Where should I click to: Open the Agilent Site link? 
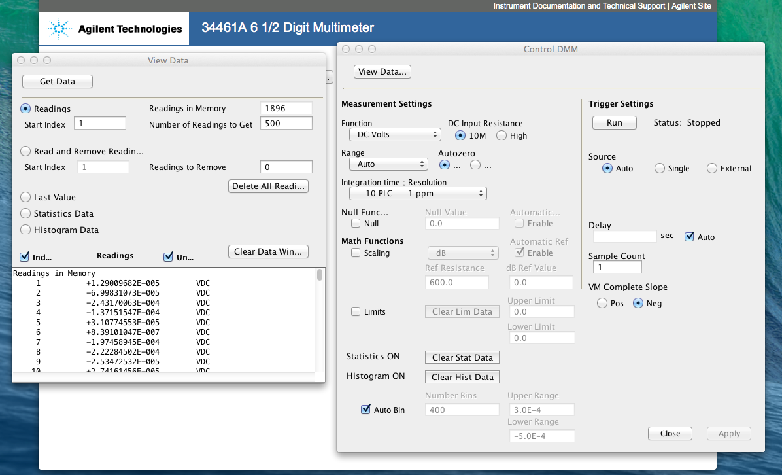[691, 6]
